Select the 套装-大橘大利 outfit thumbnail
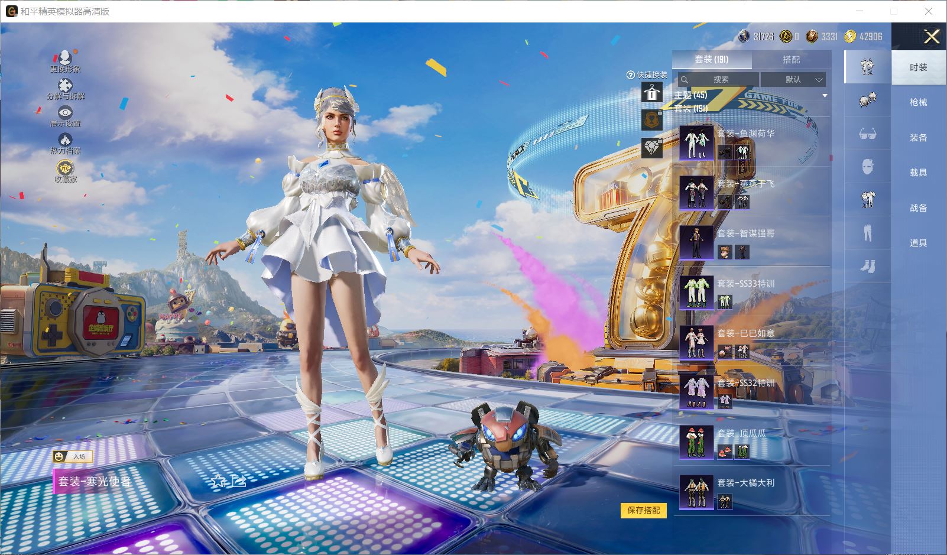 (696, 492)
